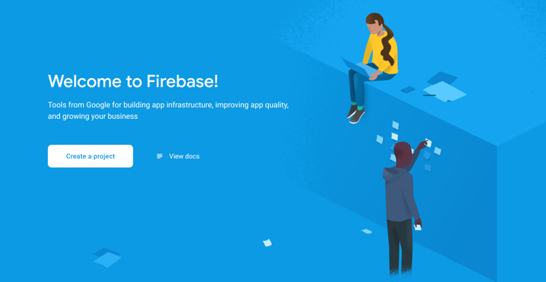Select the note in the hooded person's lowered hand
The height and width of the screenshot is (282, 546).
[418, 227]
